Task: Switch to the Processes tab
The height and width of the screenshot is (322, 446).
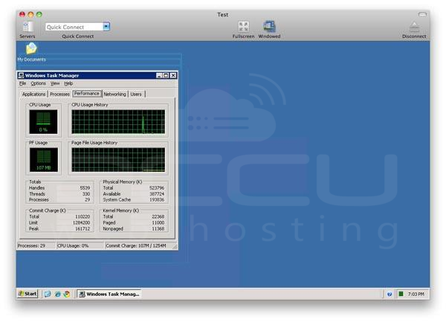Action: [x=59, y=94]
